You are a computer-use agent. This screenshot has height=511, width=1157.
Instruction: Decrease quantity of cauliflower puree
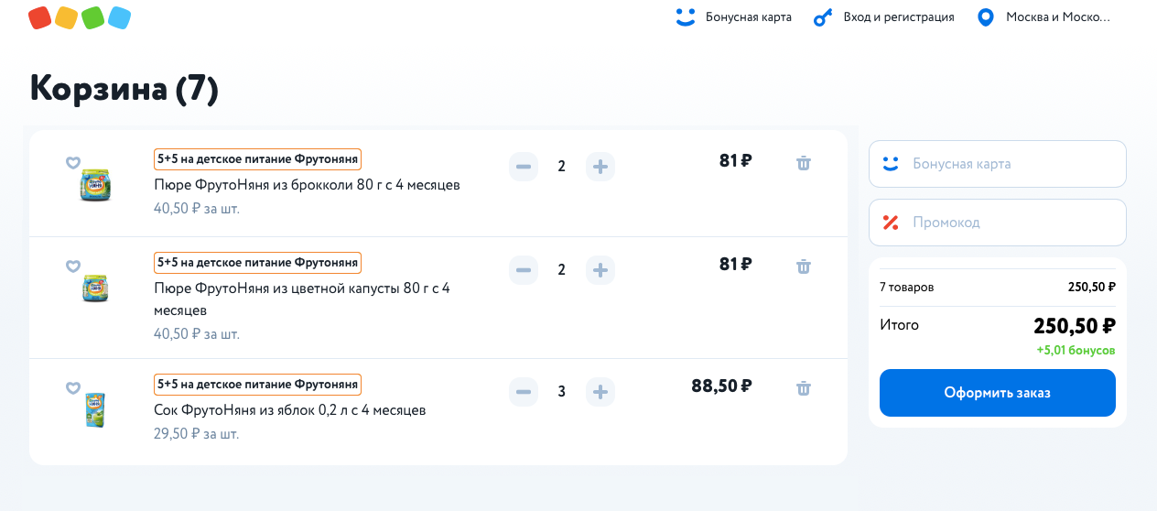tap(524, 270)
